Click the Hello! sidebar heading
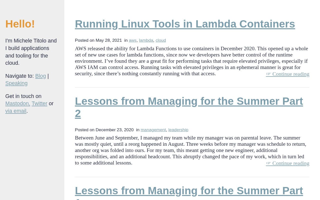The image size is (320, 200). [x=20, y=24]
